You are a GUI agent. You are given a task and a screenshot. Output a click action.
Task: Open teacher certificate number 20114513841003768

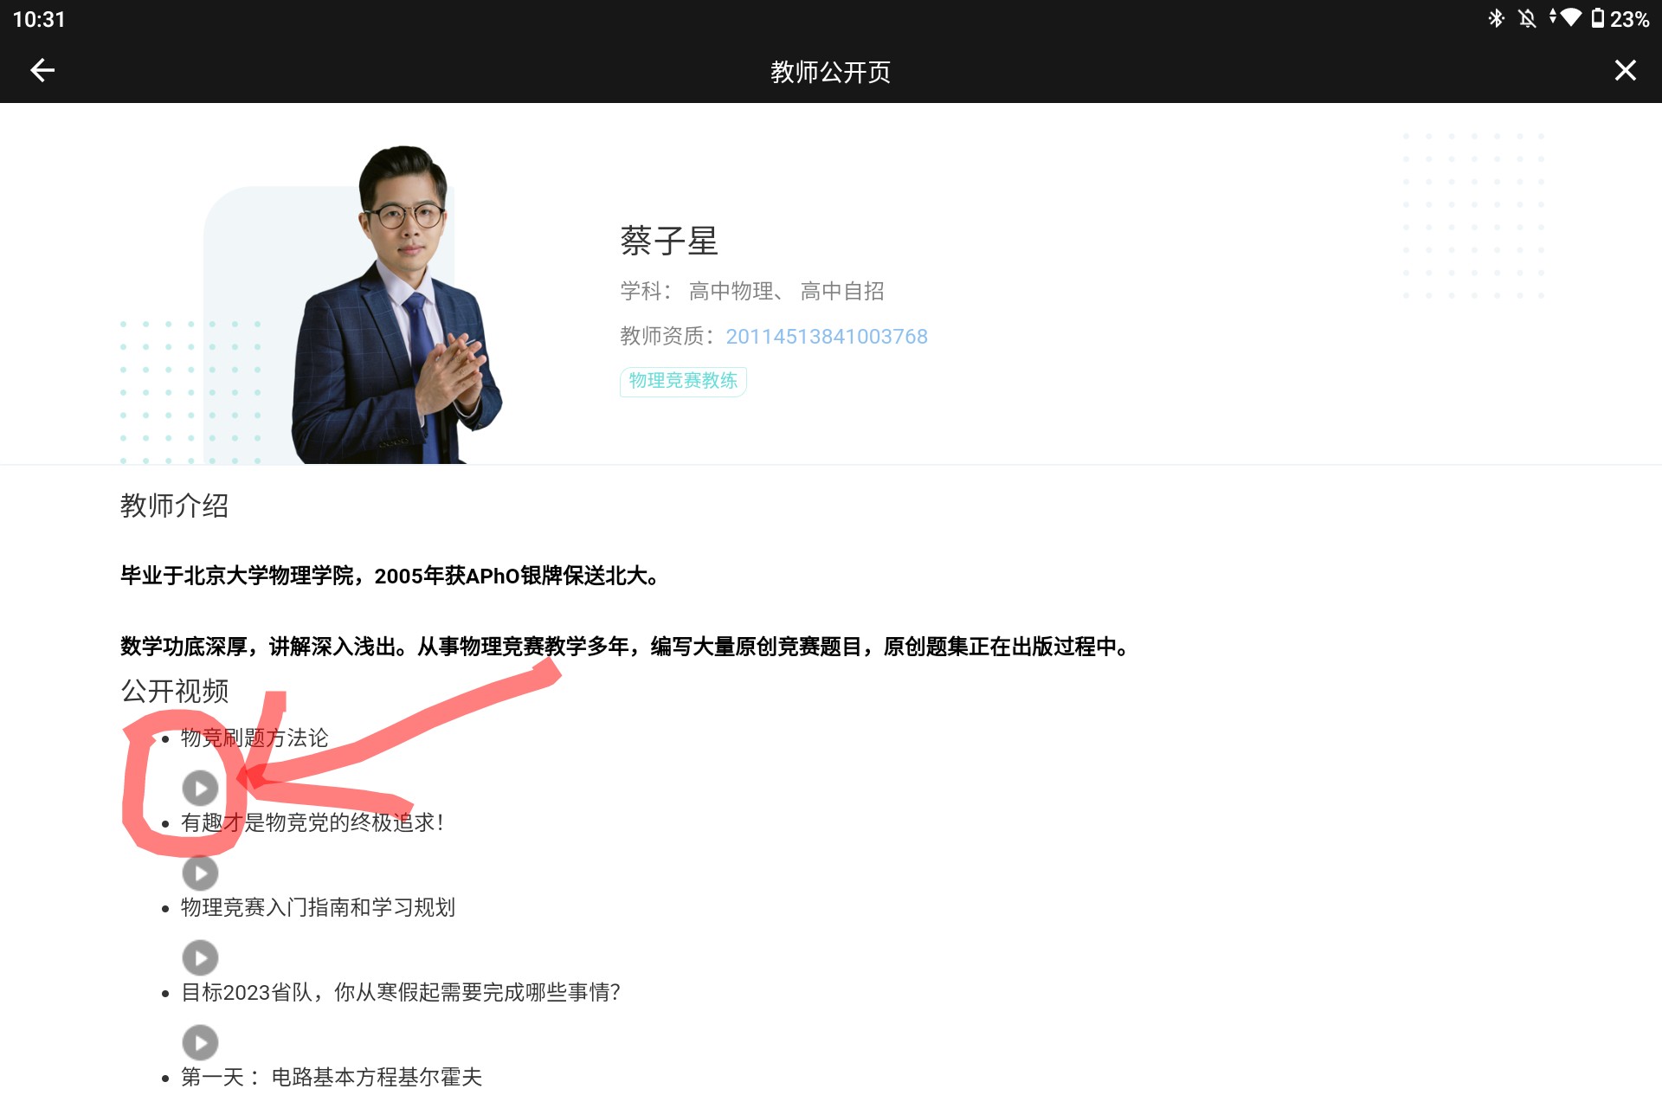(826, 336)
